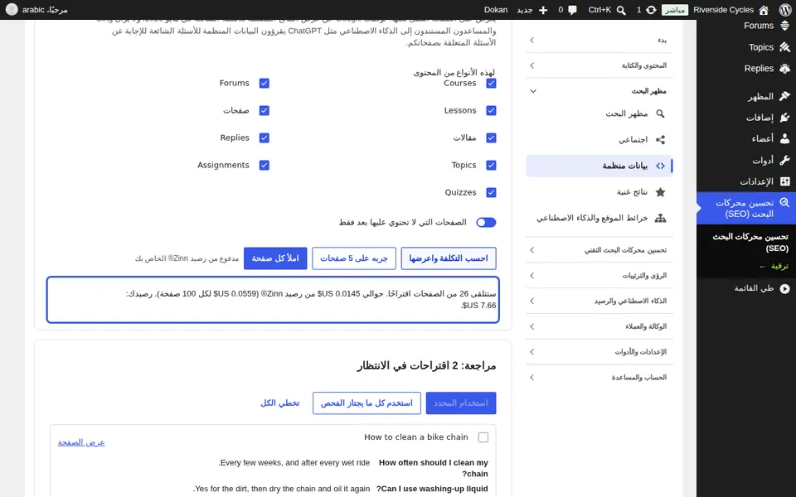The image size is (796, 497).
Task: Uncheck the Quizzes checkbox
Action: point(491,193)
